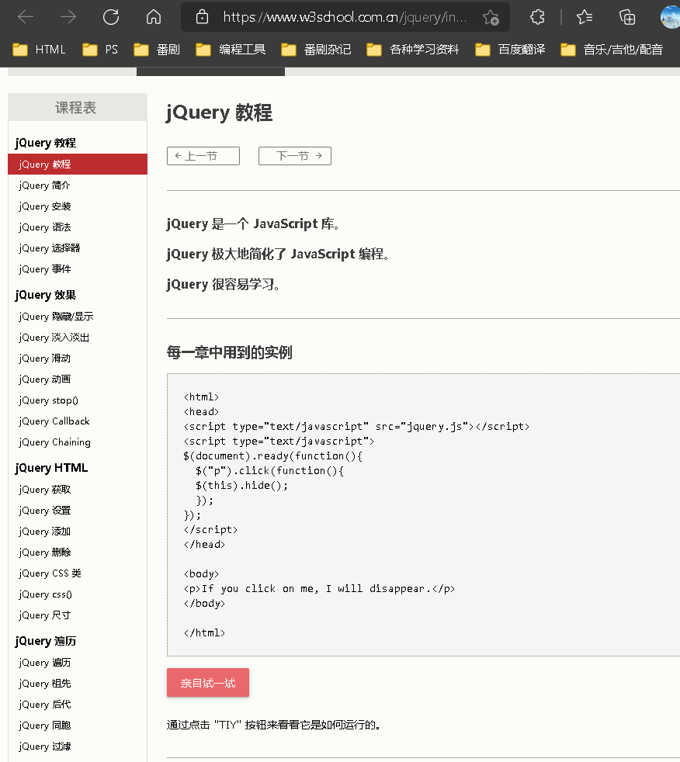Select the highlighted jQuery 教程 sidebar link
This screenshot has width=680, height=762.
click(x=78, y=165)
